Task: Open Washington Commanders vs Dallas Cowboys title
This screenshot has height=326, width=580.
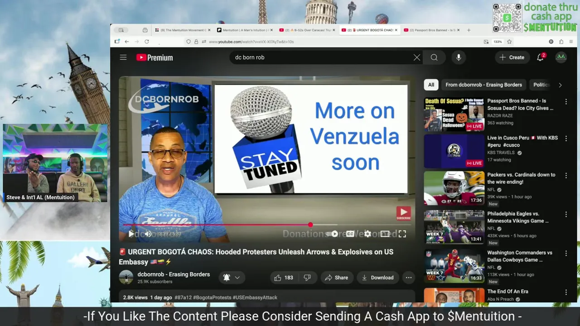Action: 520,256
